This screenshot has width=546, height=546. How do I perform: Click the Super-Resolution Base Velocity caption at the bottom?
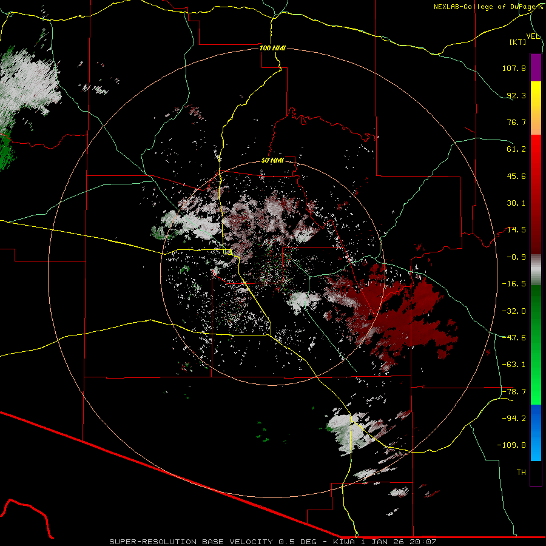point(272,542)
